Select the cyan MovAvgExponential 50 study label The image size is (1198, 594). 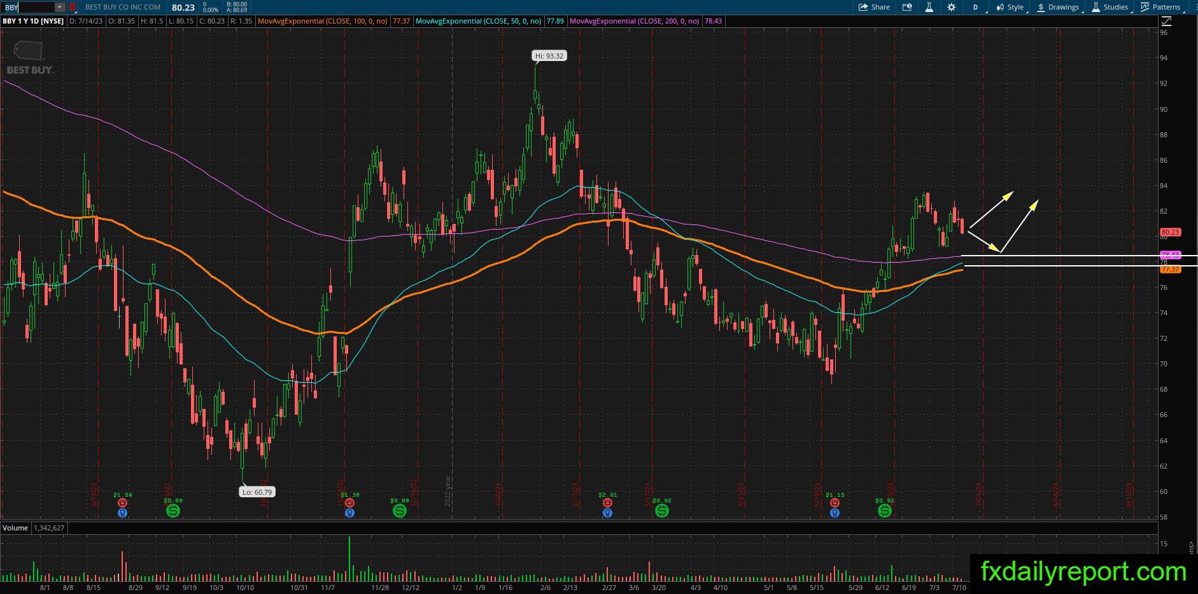[x=479, y=21]
